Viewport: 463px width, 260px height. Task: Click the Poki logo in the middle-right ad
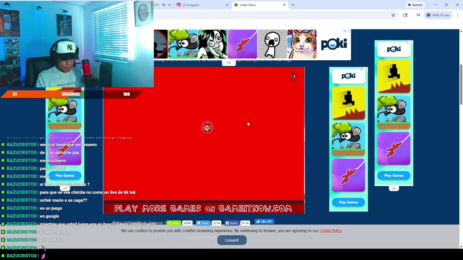coord(348,76)
